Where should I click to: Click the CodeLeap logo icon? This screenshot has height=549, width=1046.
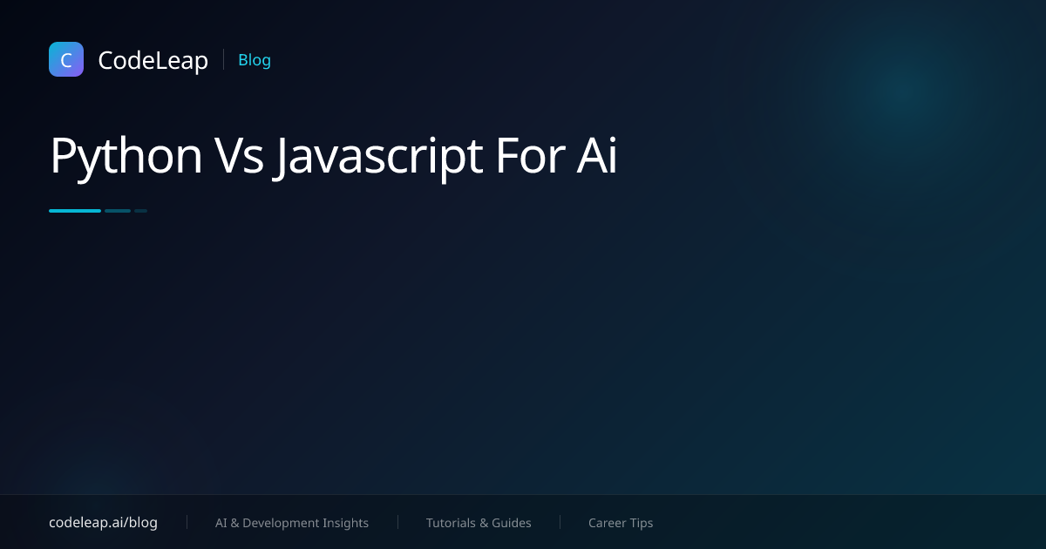pyautogui.click(x=66, y=59)
